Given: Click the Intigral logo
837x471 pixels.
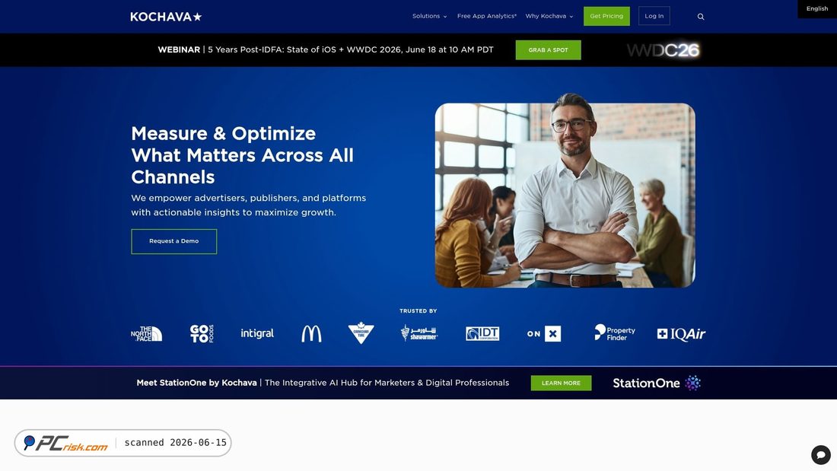Looking at the screenshot, I should [257, 333].
